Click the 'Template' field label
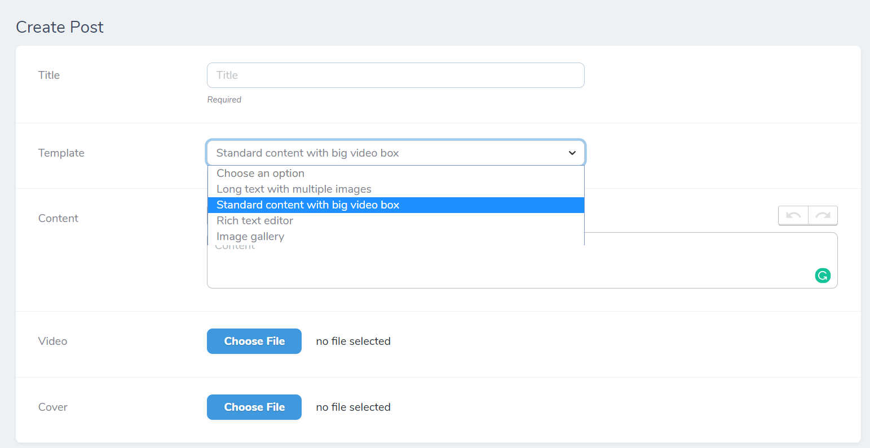This screenshot has width=870, height=448. pos(61,153)
